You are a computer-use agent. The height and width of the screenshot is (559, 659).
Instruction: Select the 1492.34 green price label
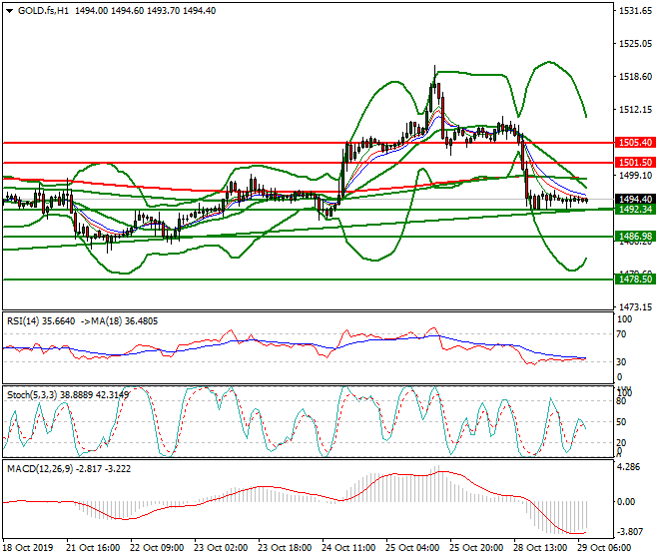point(635,209)
